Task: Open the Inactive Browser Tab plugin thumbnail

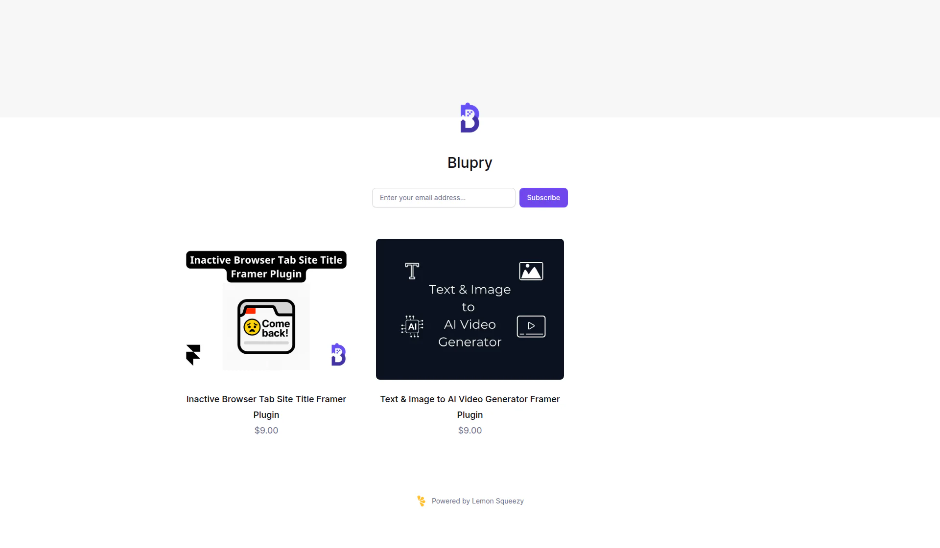Action: (266, 309)
